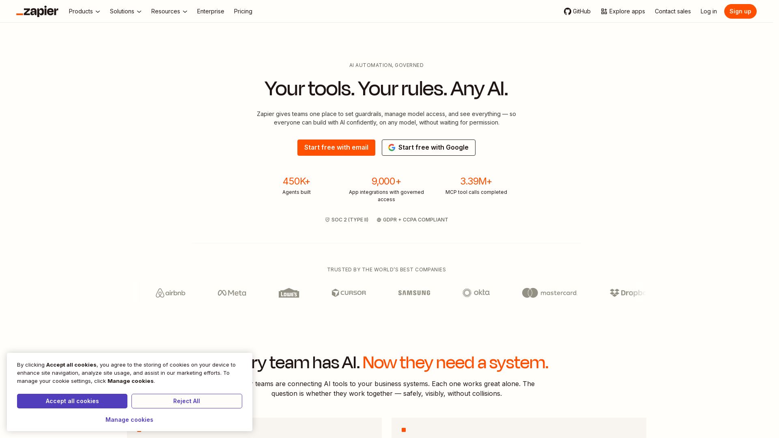The height and width of the screenshot is (438, 779).
Task: Click the AI AUTOMATION, GOVERNED tagline
Action: tap(386, 65)
